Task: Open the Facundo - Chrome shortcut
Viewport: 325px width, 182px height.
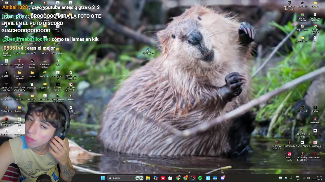Action: 302,17
